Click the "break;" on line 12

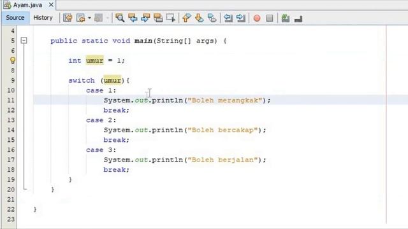[116, 110]
